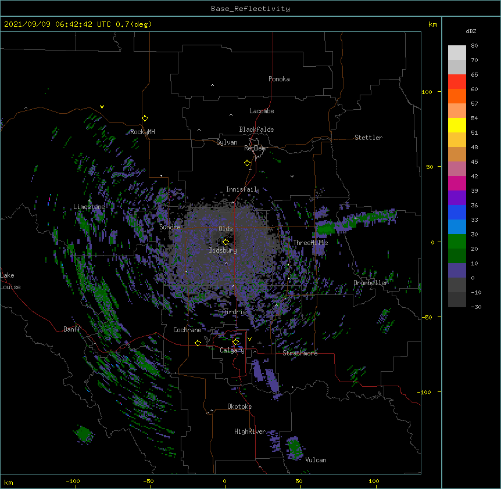Click the Limestone label
The width and height of the screenshot is (501, 489).
(x=89, y=207)
